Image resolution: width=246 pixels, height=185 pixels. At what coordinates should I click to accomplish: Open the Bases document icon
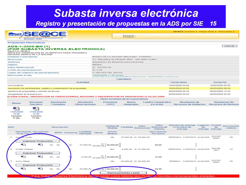tap(16, 108)
